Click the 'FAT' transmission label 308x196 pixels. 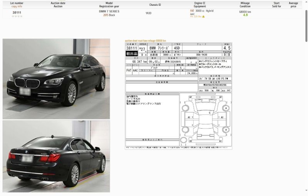click(192, 11)
